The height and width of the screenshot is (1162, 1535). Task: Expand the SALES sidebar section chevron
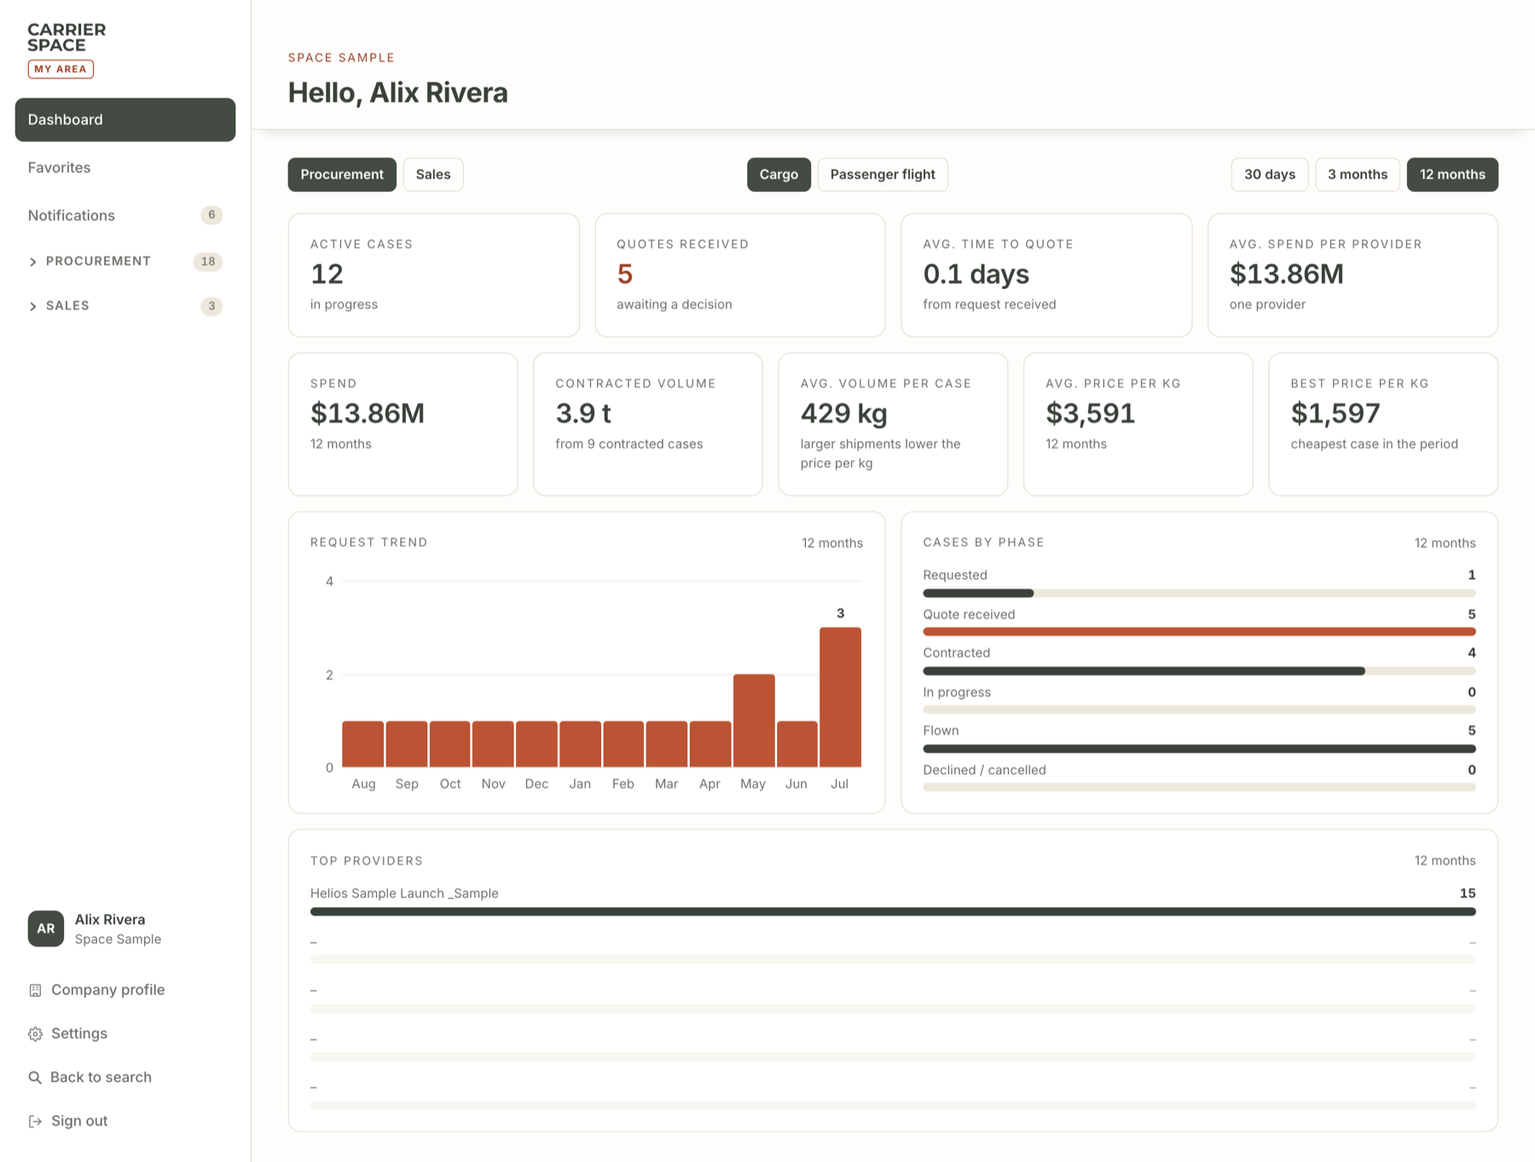click(x=33, y=306)
